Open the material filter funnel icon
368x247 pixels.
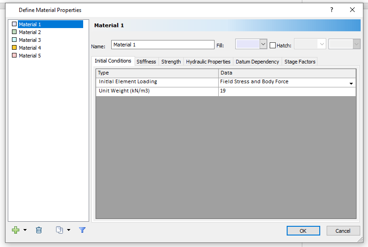tap(82, 230)
